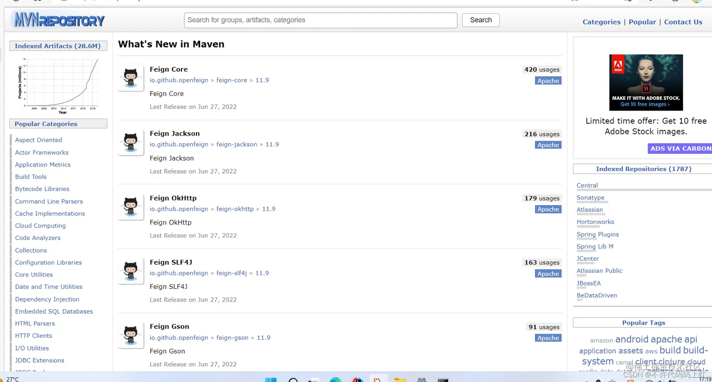Open the Feign Core title link
712x382 pixels.
pyautogui.click(x=169, y=69)
